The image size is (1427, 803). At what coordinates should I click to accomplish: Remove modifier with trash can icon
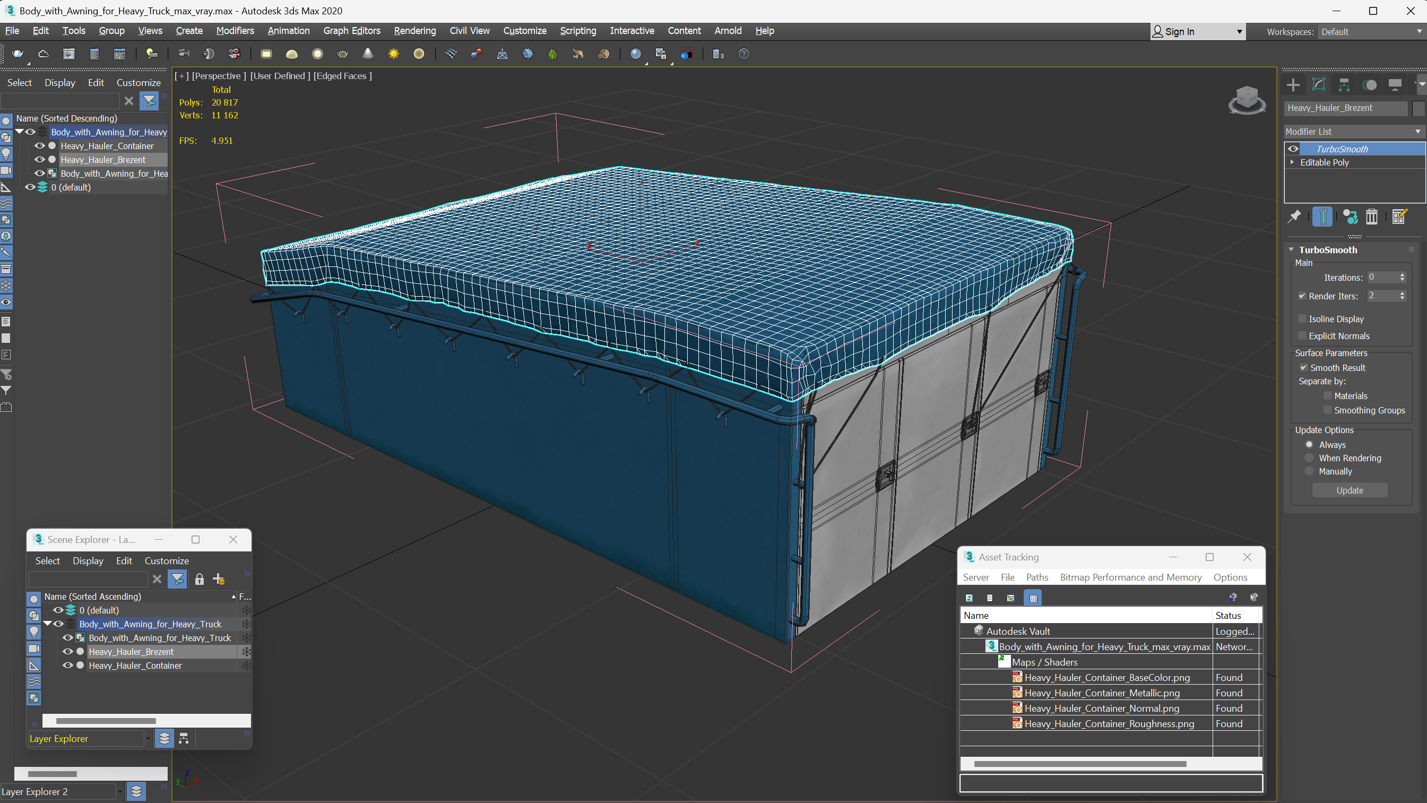click(x=1372, y=217)
